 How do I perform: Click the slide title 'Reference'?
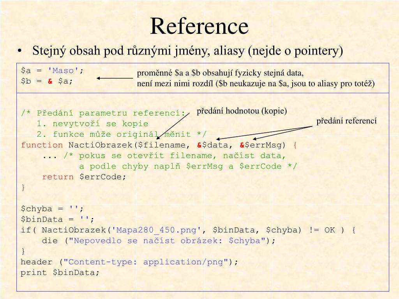pyautogui.click(x=199, y=26)
